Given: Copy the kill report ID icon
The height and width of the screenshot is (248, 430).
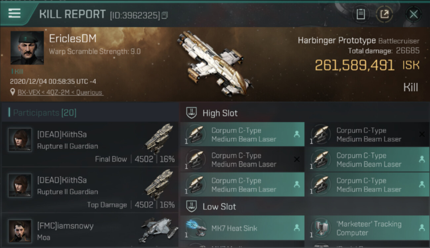Looking at the screenshot, I should 165,15.
